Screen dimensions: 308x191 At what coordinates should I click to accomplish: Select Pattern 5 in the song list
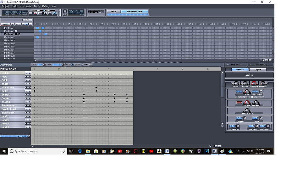pyautogui.click(x=17, y=47)
